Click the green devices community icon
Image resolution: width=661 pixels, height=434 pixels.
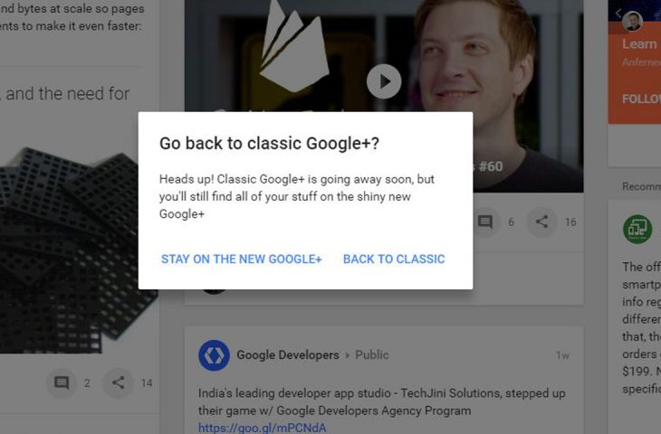click(x=637, y=229)
